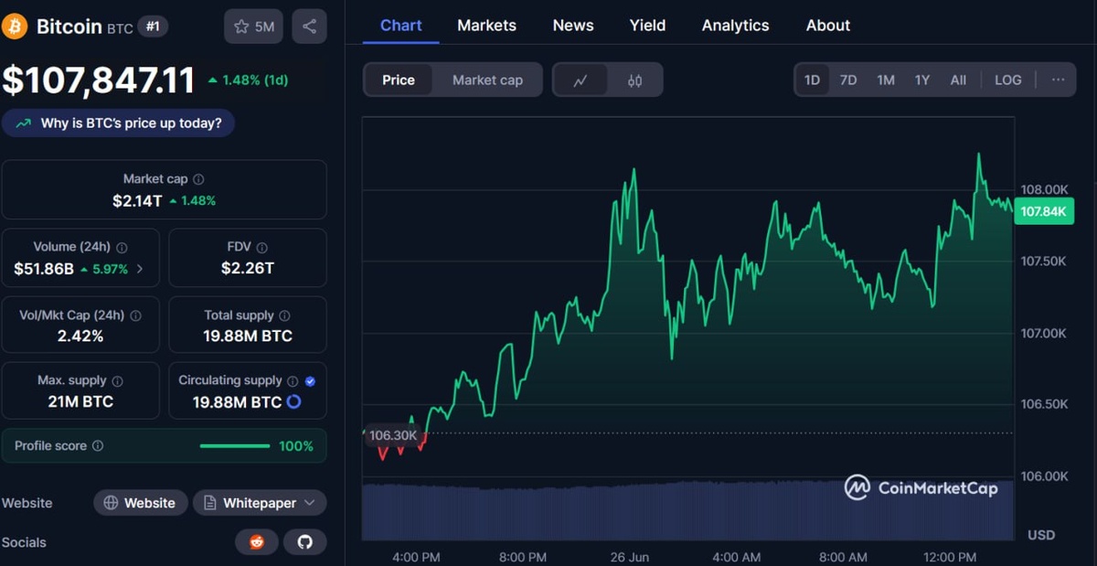Screen dimensions: 1097x566
Task: Click the info icon beside Profile score
Action: click(98, 446)
